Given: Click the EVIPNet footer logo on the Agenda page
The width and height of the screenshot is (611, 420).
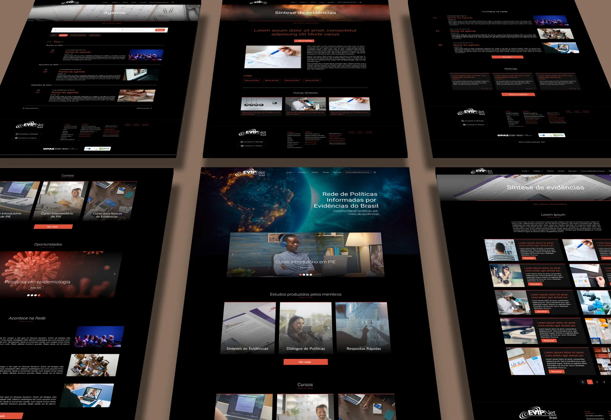Looking at the screenshot, I should point(30,125).
